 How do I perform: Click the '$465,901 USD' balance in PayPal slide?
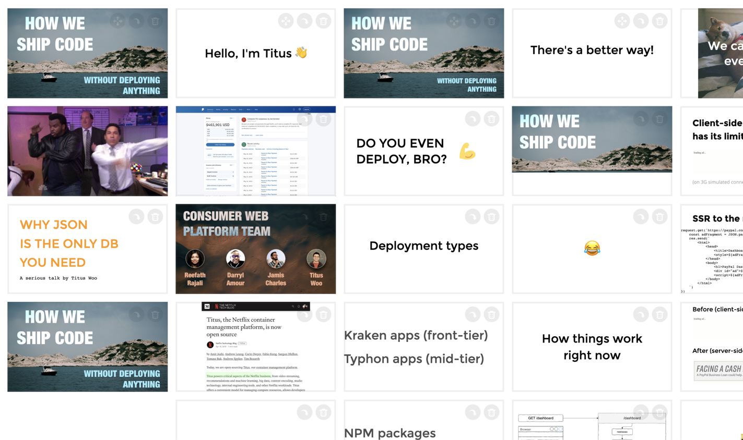click(218, 125)
